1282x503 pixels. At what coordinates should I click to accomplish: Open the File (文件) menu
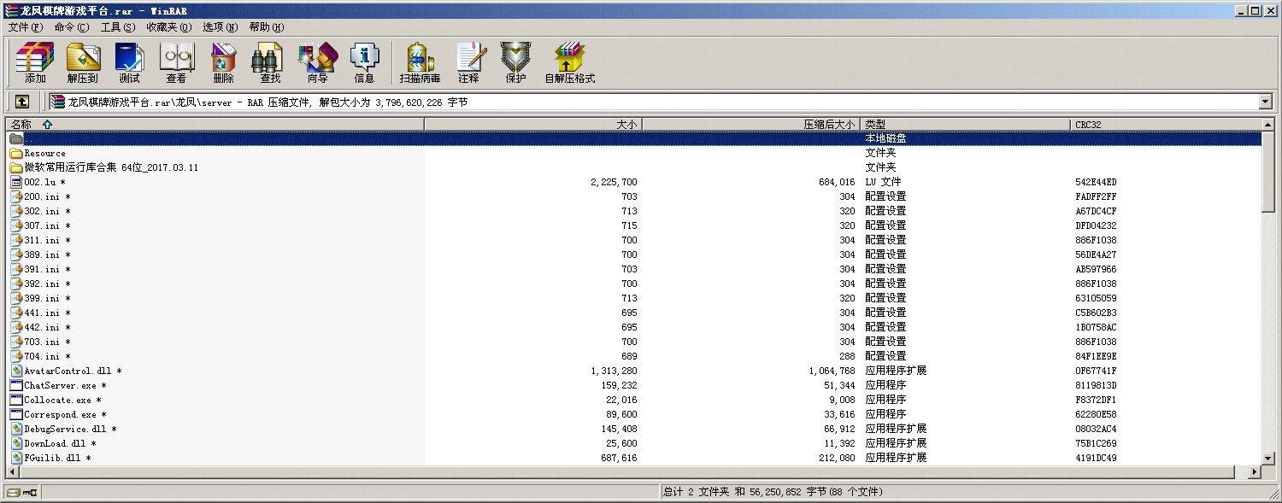click(x=25, y=26)
